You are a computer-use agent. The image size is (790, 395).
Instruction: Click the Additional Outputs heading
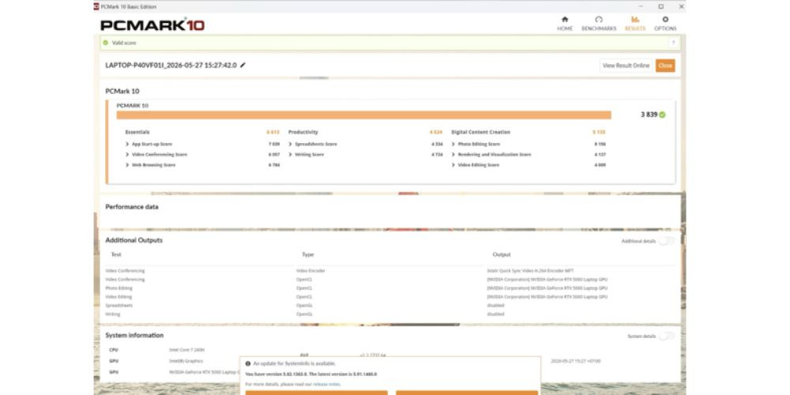pyautogui.click(x=134, y=240)
